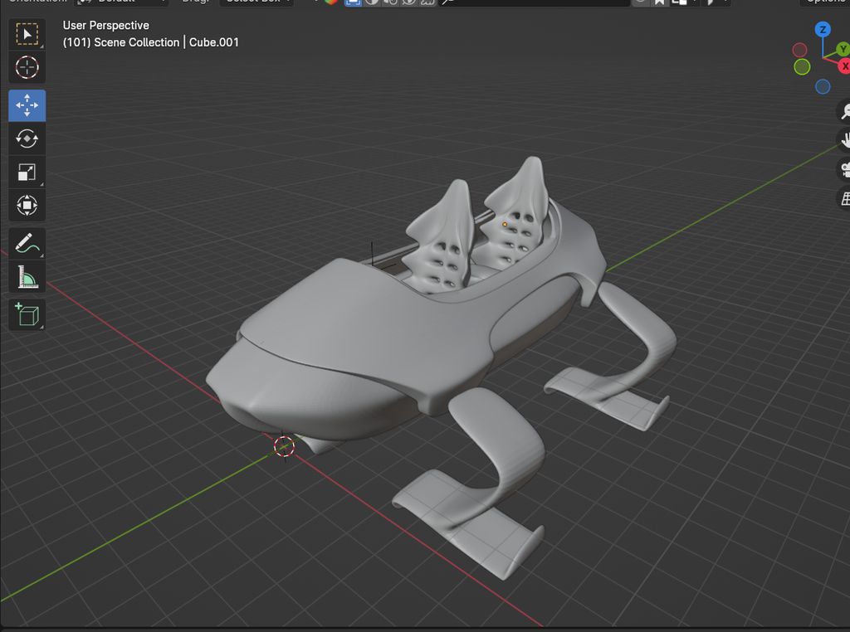Click the blue Z axis gizmo handle

[x=823, y=29]
